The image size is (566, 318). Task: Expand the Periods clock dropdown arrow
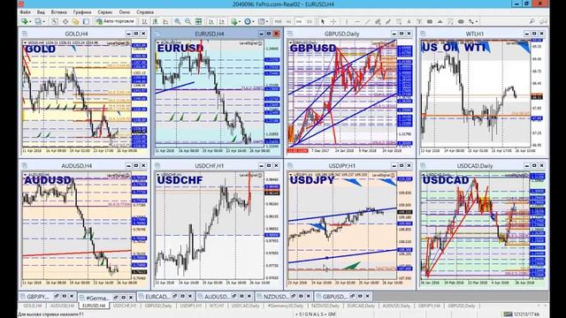(x=254, y=21)
